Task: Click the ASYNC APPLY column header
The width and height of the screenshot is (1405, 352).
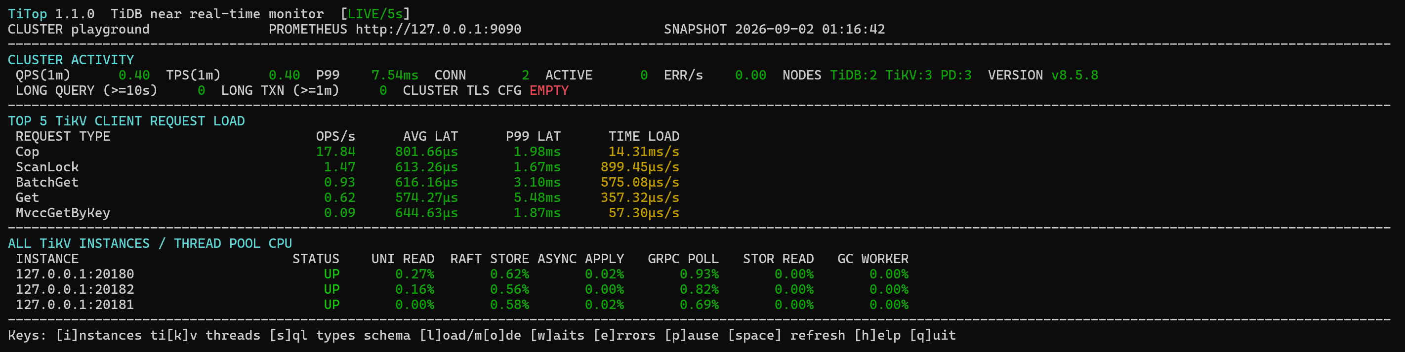Action: 580,258
